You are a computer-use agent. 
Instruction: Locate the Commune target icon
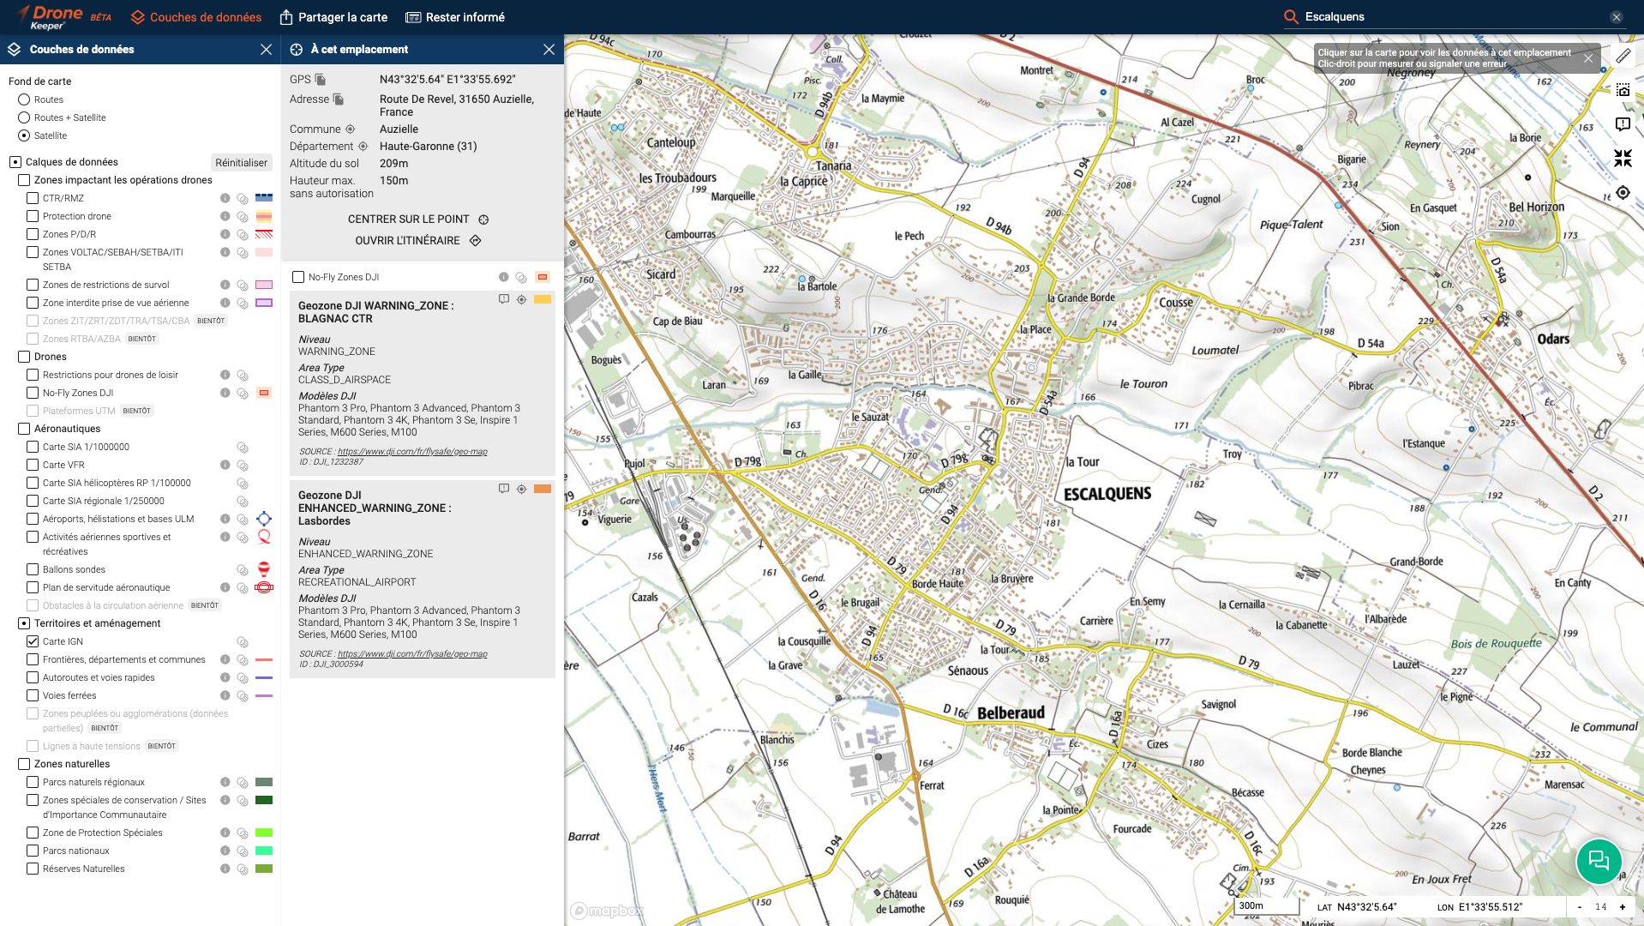350,129
